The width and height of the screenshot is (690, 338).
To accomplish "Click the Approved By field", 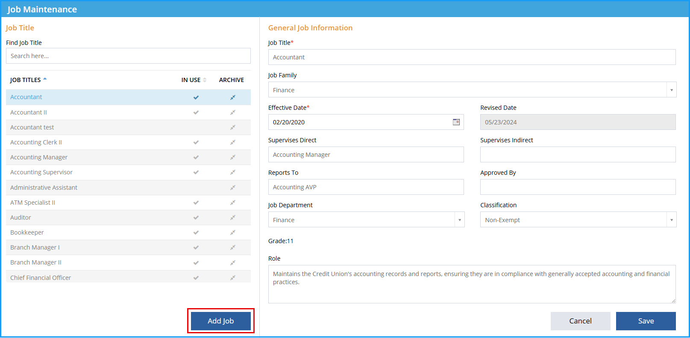I will point(578,187).
